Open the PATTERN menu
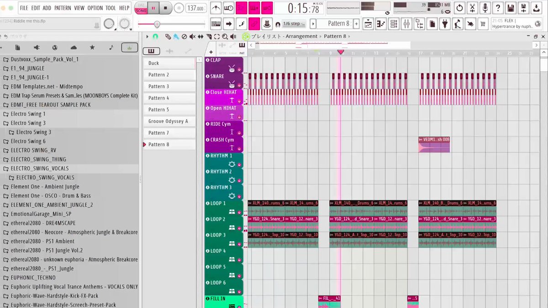Screen dimensions: 548x308 coord(63,8)
